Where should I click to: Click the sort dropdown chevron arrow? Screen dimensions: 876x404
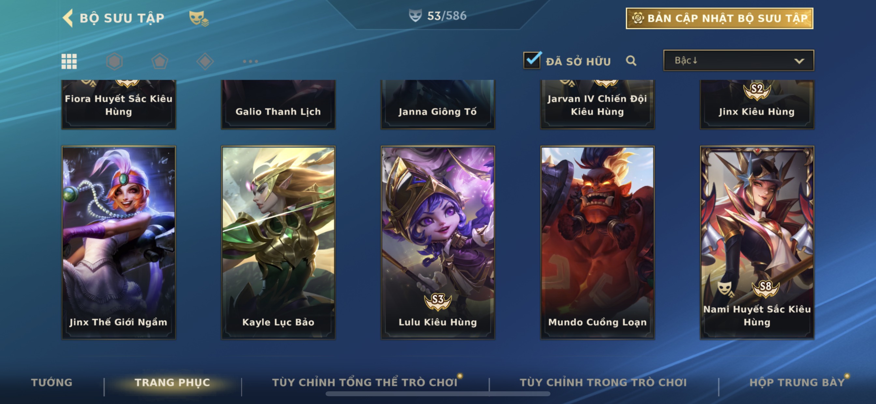click(x=799, y=61)
